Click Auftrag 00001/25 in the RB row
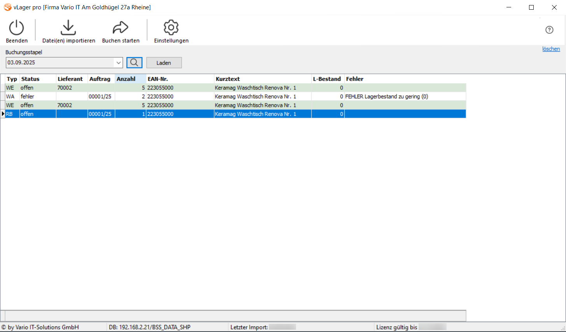Image resolution: width=566 pixels, height=332 pixels. pos(101,114)
